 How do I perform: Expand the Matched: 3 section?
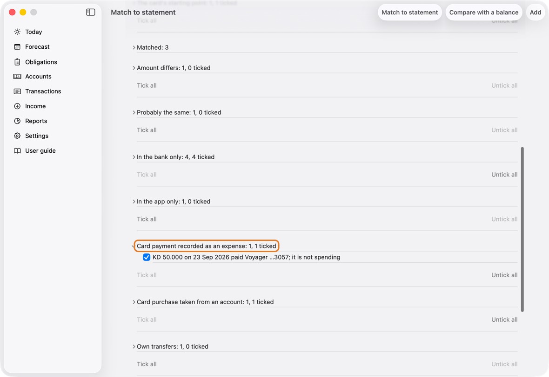134,47
